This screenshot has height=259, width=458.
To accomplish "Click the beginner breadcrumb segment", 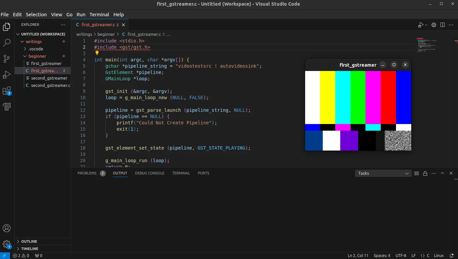I will tap(106, 34).
